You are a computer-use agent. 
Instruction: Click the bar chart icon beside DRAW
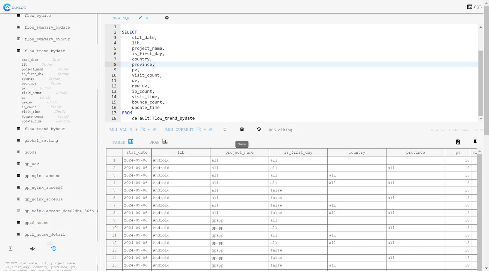tap(165, 141)
